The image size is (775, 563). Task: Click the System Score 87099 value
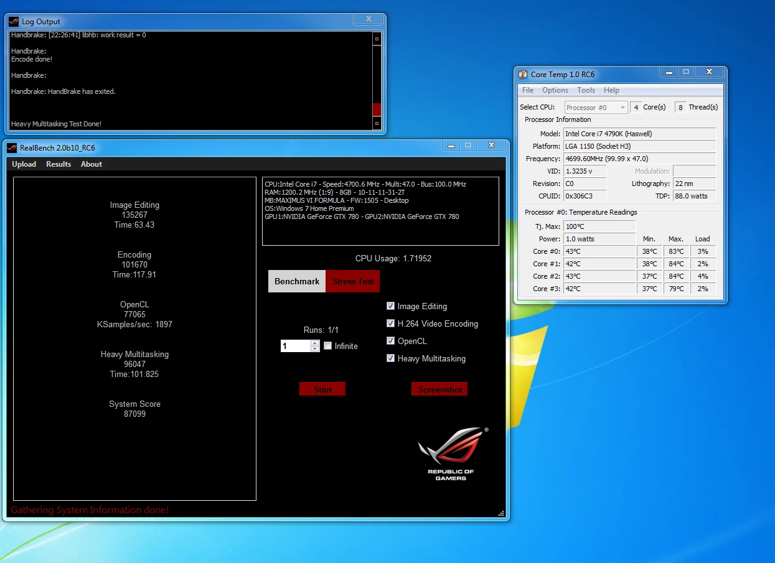click(x=134, y=414)
